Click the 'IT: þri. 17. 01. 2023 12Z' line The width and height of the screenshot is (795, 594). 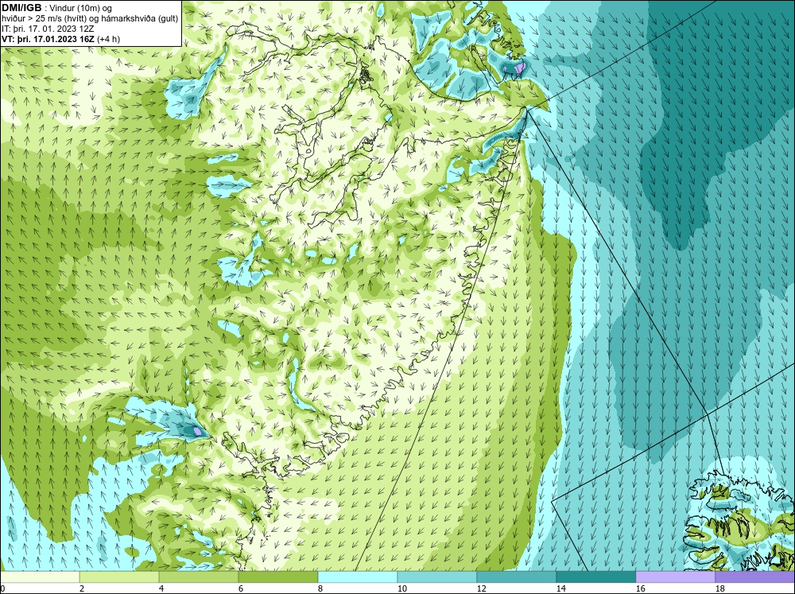pyautogui.click(x=48, y=29)
